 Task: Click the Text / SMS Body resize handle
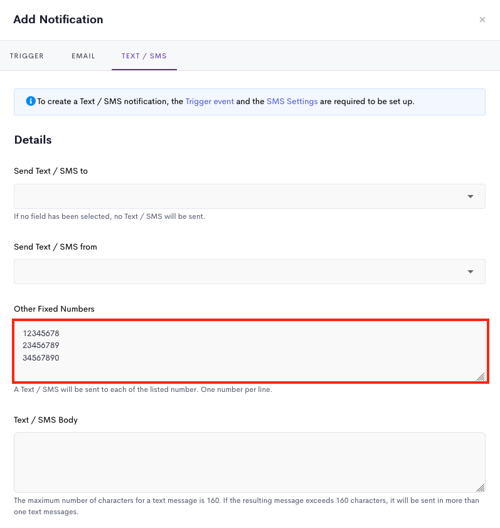click(x=481, y=488)
